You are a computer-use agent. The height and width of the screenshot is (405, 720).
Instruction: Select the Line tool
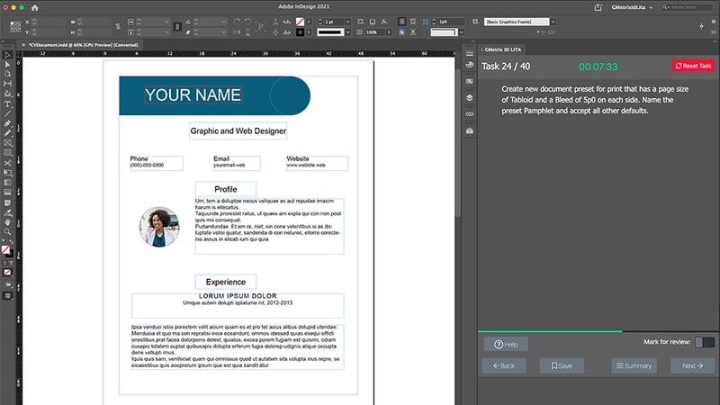pyautogui.click(x=7, y=114)
